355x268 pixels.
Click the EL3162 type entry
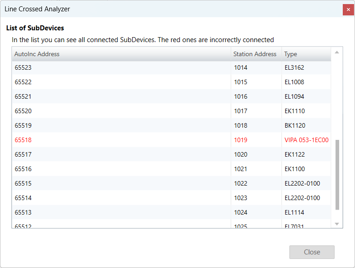(x=294, y=67)
